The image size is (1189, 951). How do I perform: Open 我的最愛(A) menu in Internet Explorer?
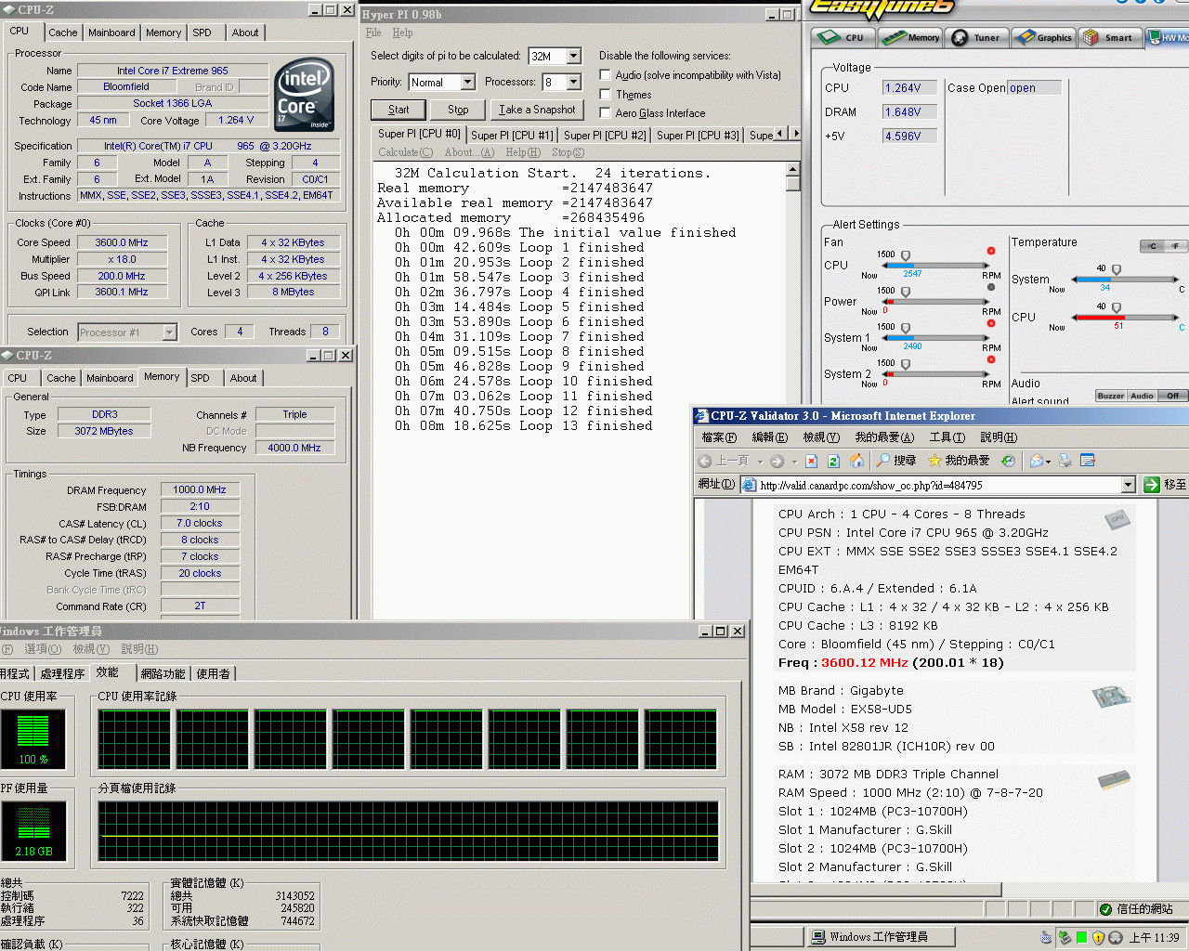883,437
